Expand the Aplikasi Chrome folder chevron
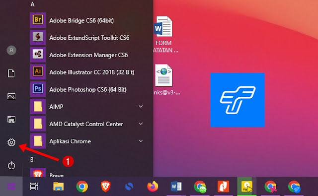The height and width of the screenshot is (196, 318). pos(141,141)
